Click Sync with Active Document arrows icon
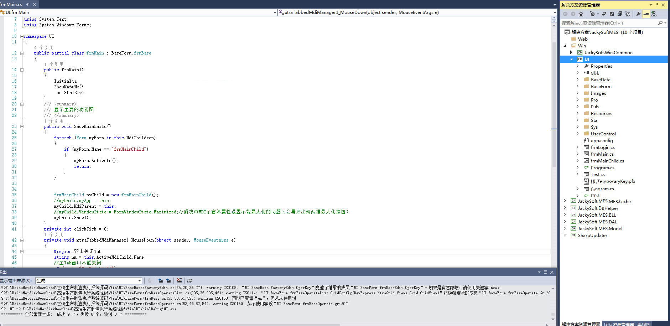The height and width of the screenshot is (326, 670). tap(604, 14)
